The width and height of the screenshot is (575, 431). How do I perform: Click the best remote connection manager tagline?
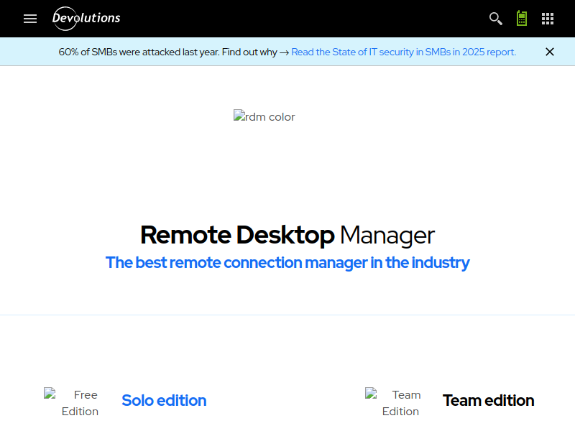287,263
